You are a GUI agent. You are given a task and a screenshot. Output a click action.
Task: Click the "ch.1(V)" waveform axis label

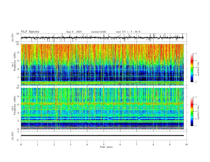tap(13, 38)
